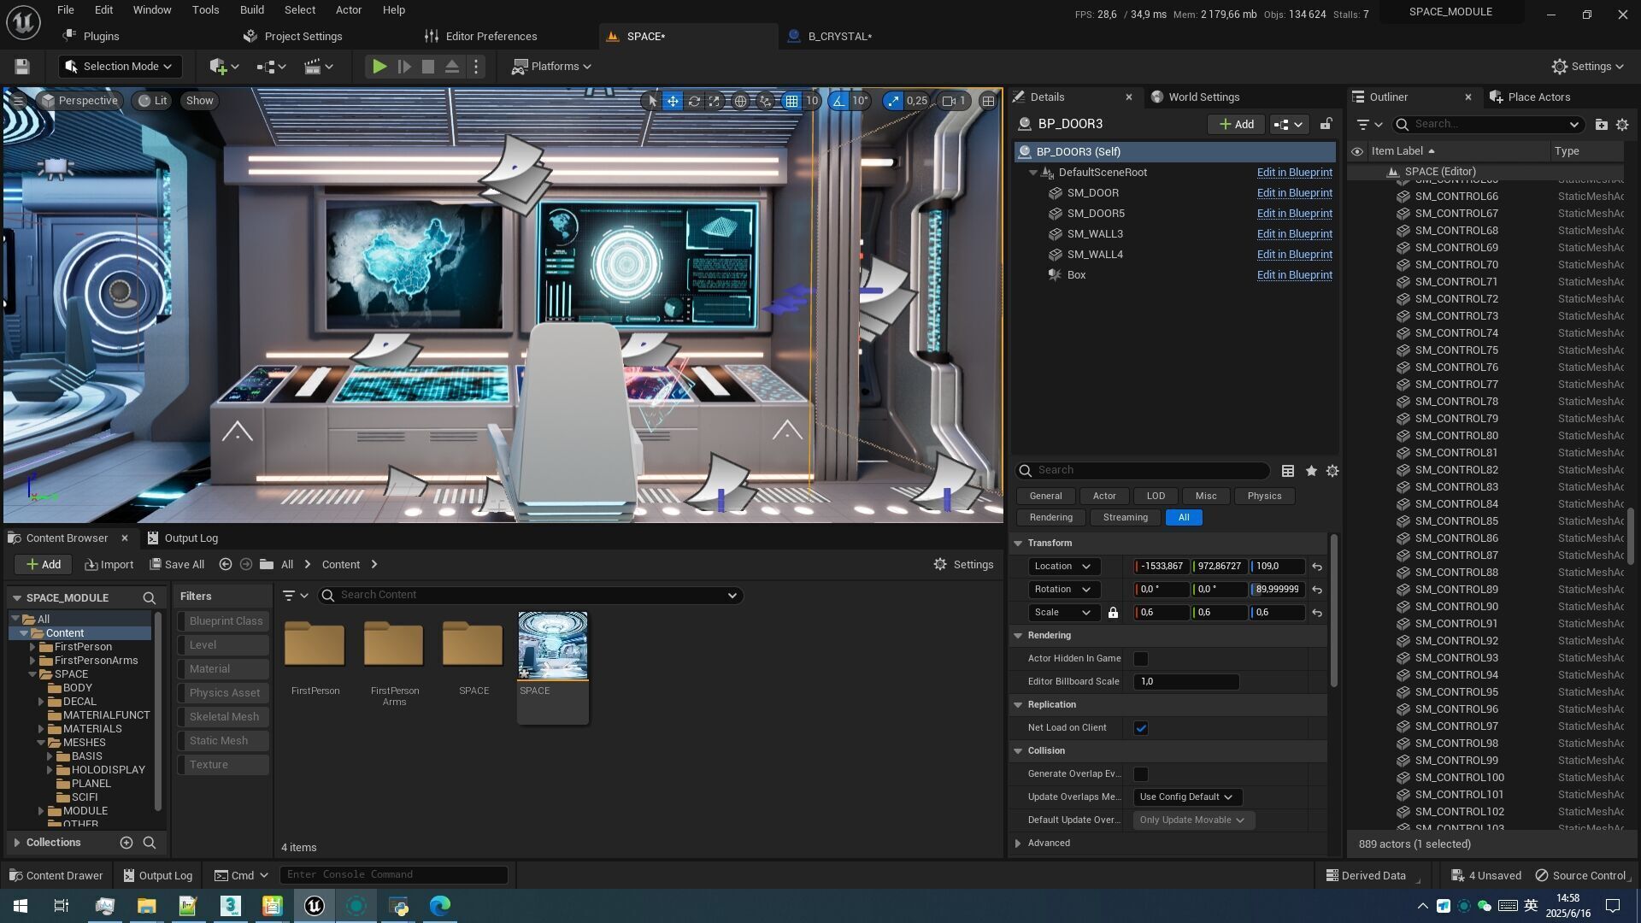This screenshot has height=923, width=1641.
Task: Open the Blueprints toolbar icon menu
Action: coord(271,67)
